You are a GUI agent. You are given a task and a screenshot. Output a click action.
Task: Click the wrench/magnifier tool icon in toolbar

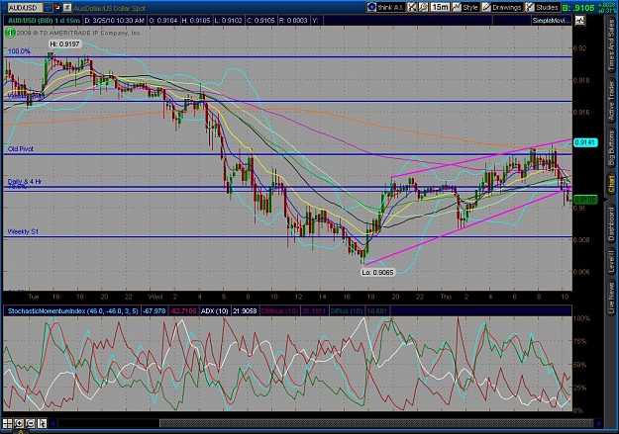point(423,7)
